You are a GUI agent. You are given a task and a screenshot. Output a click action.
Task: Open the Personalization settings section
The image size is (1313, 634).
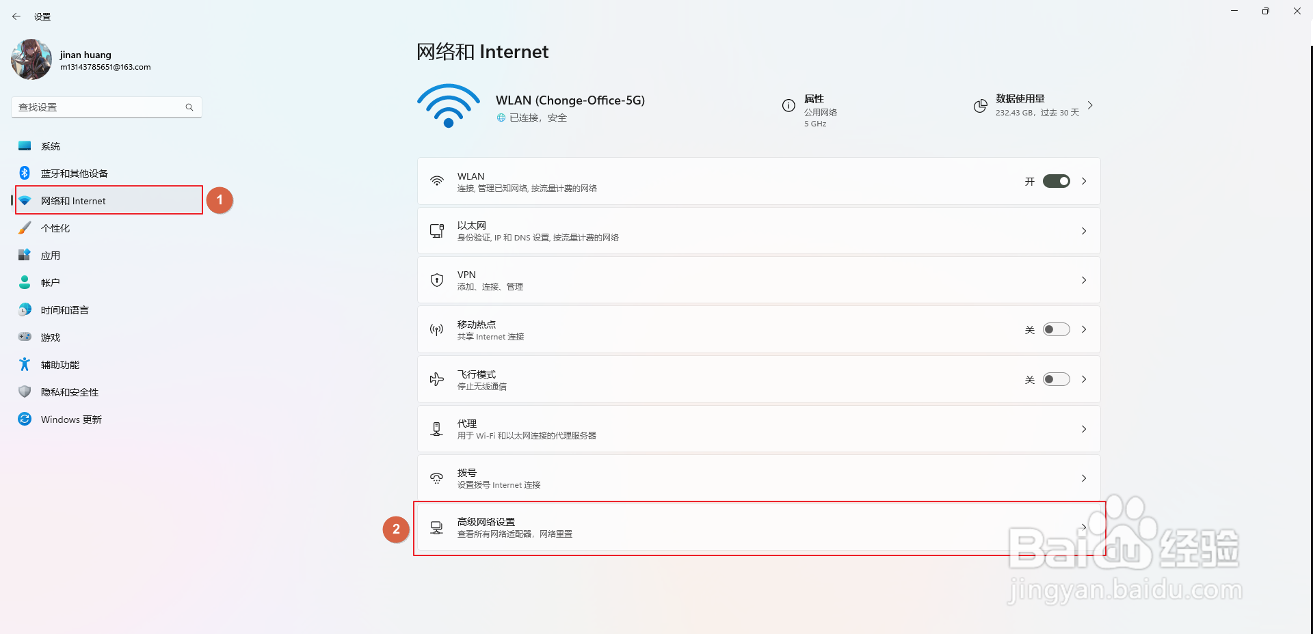tap(55, 228)
